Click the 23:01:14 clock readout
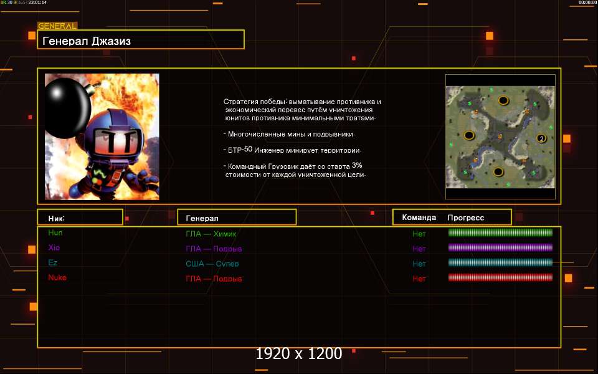598x374 pixels. (38, 2)
